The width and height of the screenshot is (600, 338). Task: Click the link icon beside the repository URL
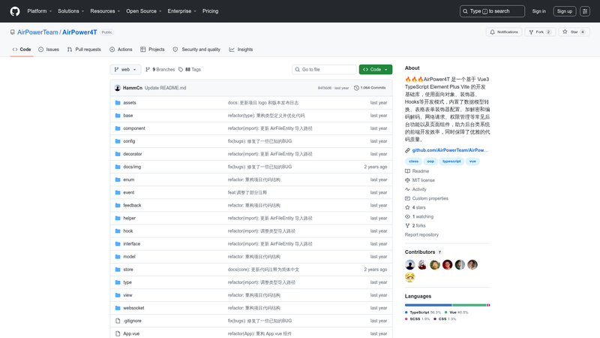(407, 150)
